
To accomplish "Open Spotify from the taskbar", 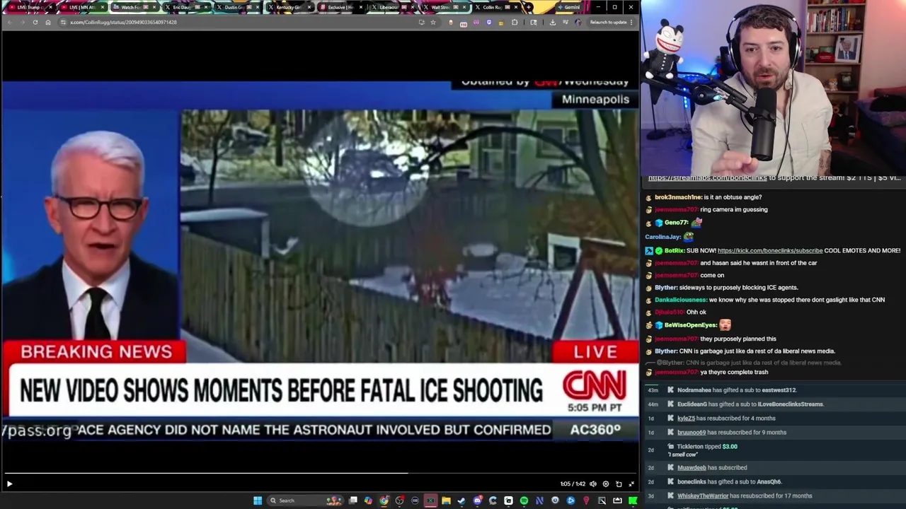I will 524,501.
